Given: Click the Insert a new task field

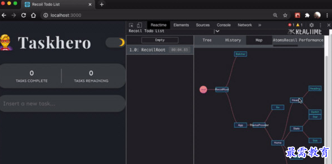Looking at the screenshot, I should point(63,104).
